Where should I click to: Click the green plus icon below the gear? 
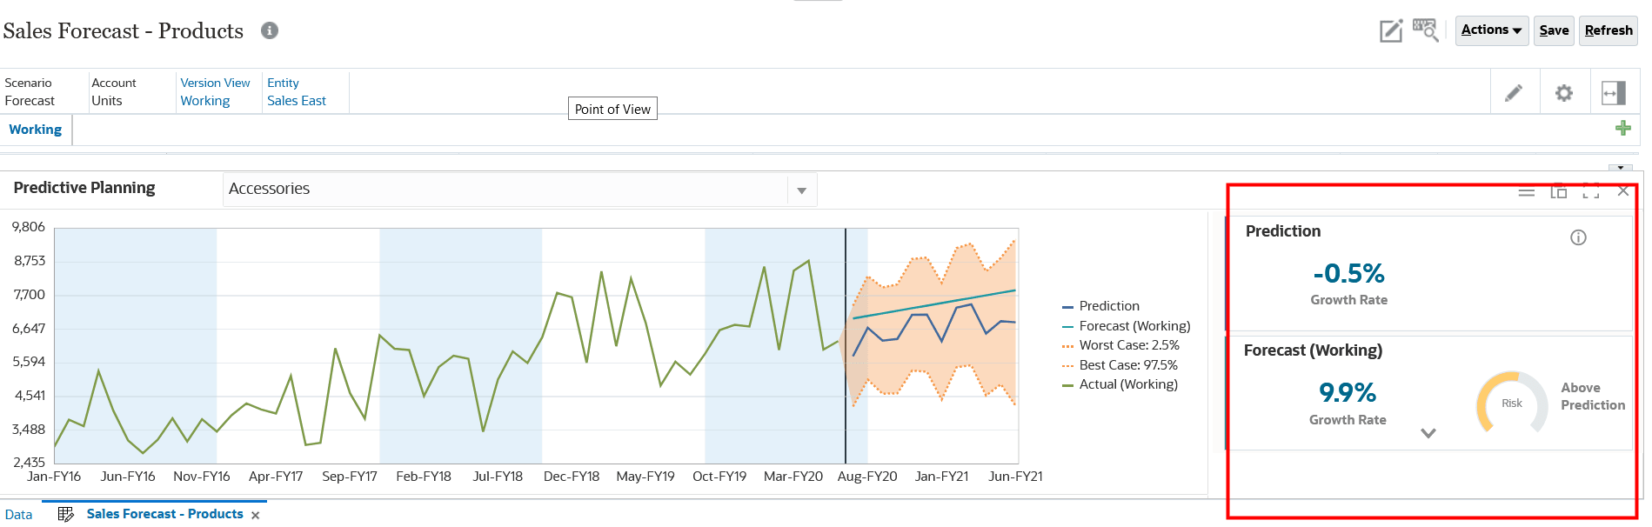1623,128
